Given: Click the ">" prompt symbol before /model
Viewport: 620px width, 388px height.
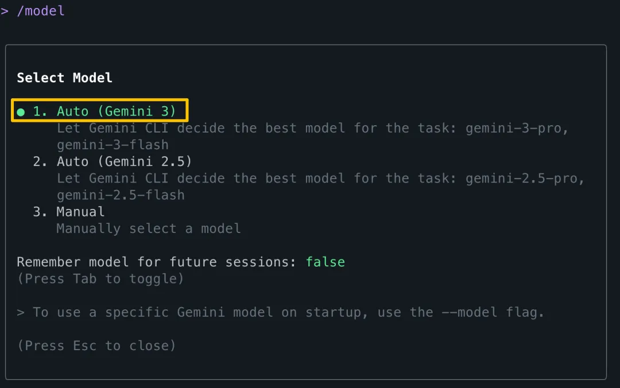Looking at the screenshot, I should 5,11.
